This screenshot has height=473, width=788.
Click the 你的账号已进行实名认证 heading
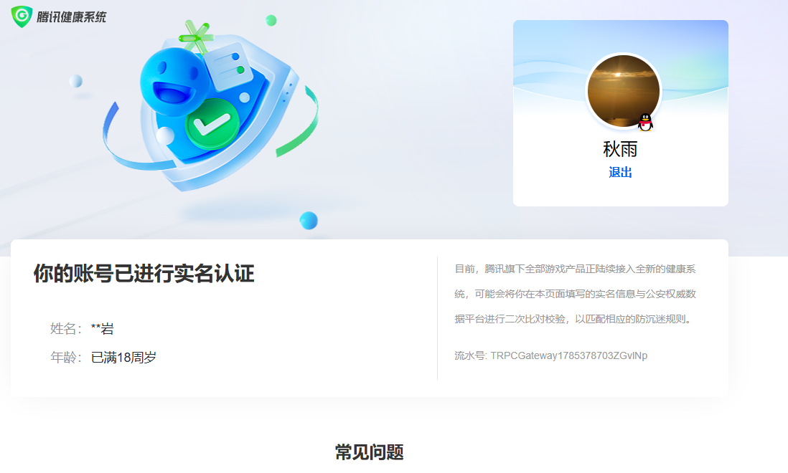click(144, 273)
